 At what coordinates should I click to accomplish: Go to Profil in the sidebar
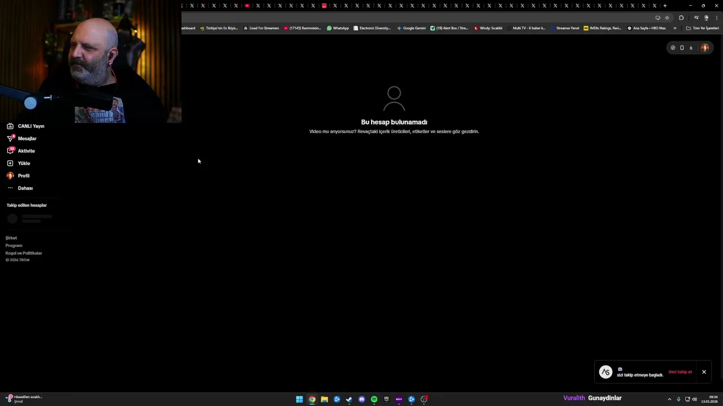18,176
